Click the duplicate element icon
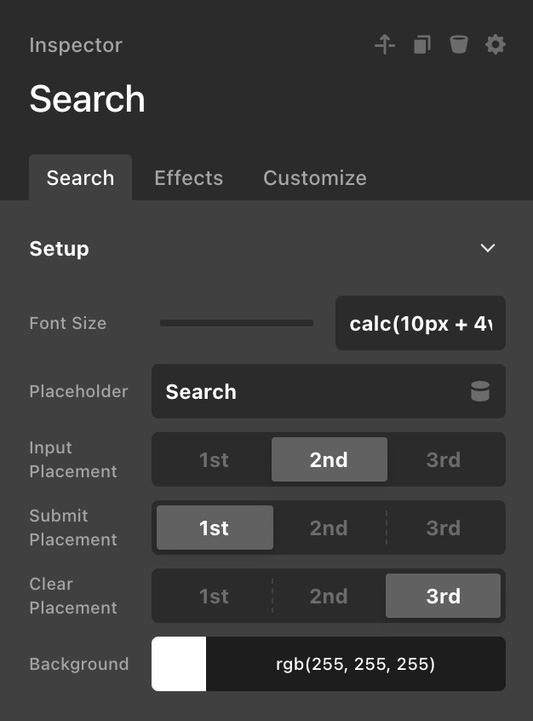Screen dimensions: 533x721 click(422, 44)
